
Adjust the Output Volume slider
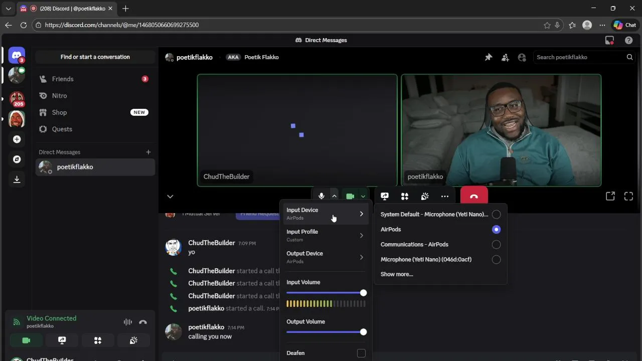(326, 332)
